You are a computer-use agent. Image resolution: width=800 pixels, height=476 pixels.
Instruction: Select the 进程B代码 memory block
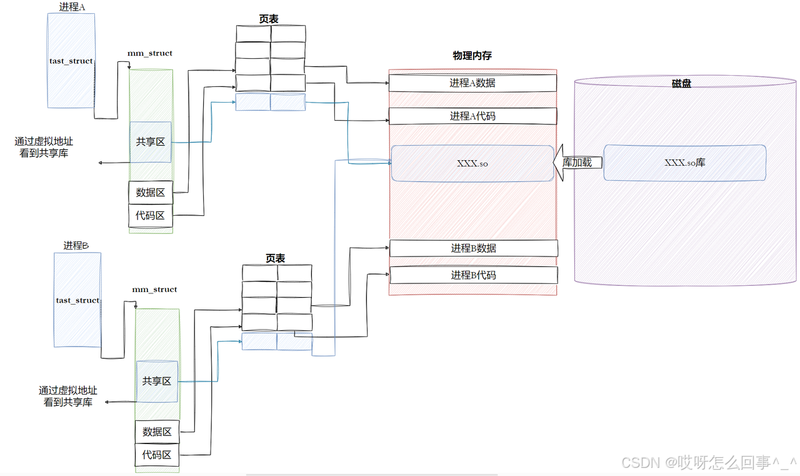pos(474,275)
